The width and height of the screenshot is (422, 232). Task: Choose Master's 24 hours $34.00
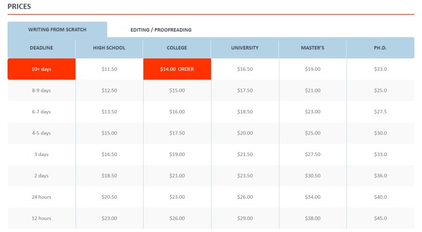(x=313, y=197)
